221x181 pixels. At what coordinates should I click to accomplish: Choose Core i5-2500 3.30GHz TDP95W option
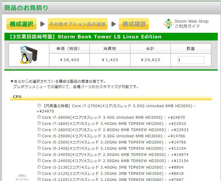tap(39, 142)
